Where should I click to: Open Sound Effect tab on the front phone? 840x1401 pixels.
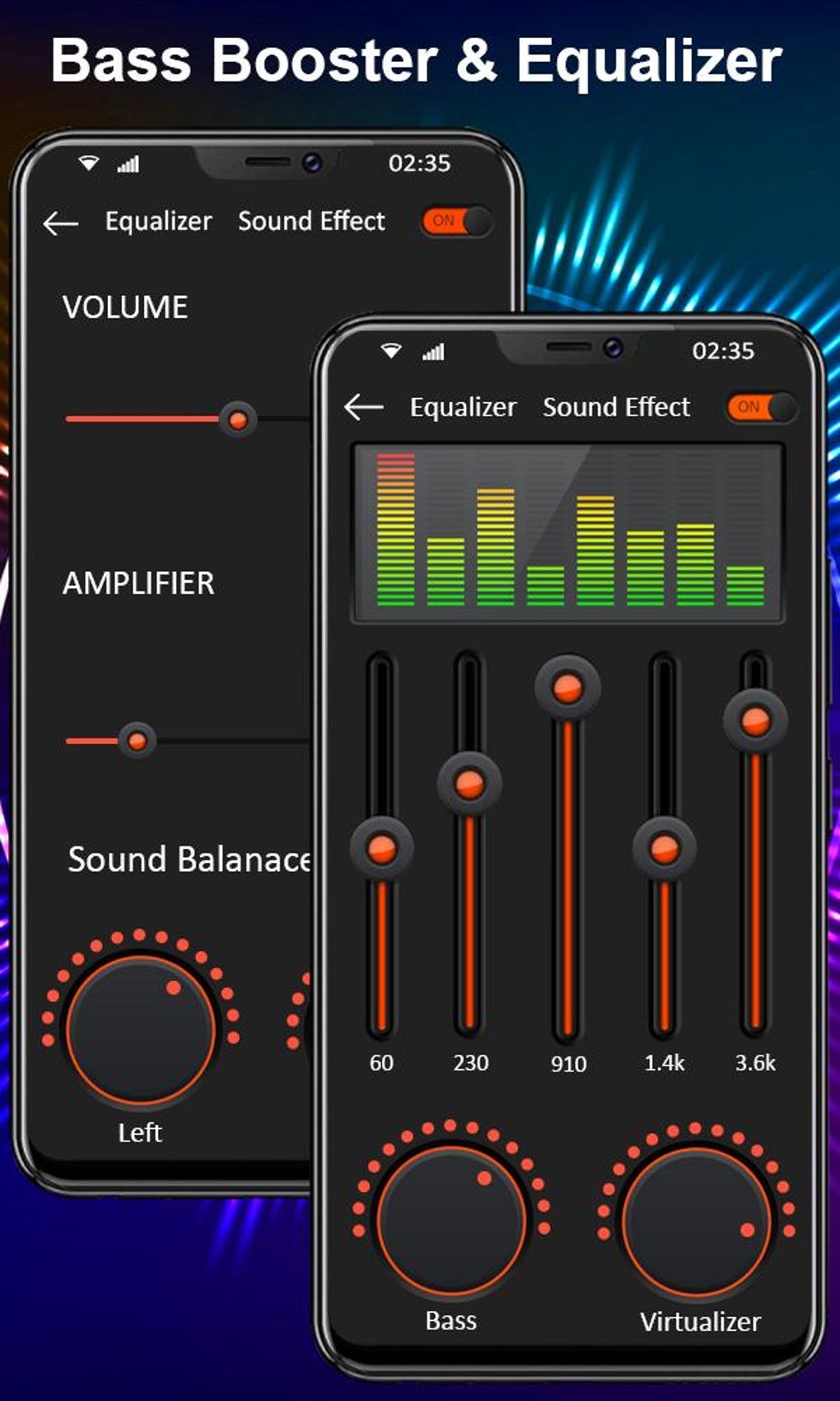(616, 407)
